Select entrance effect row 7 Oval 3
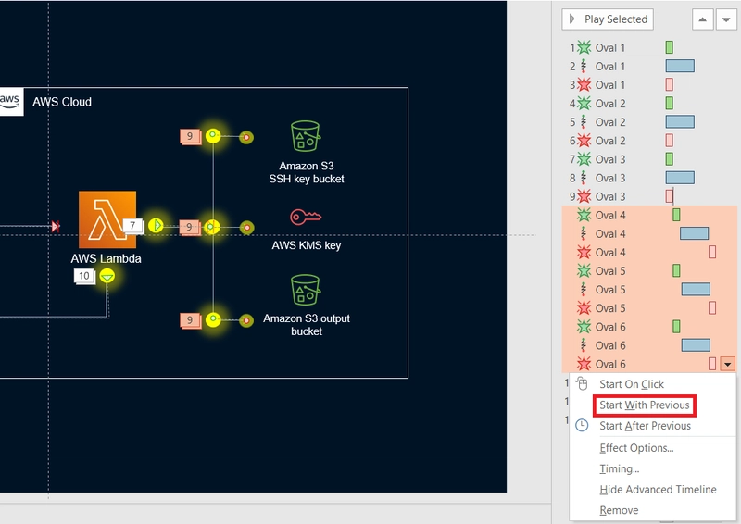Viewport: 741px width, 524px height. tap(651, 159)
